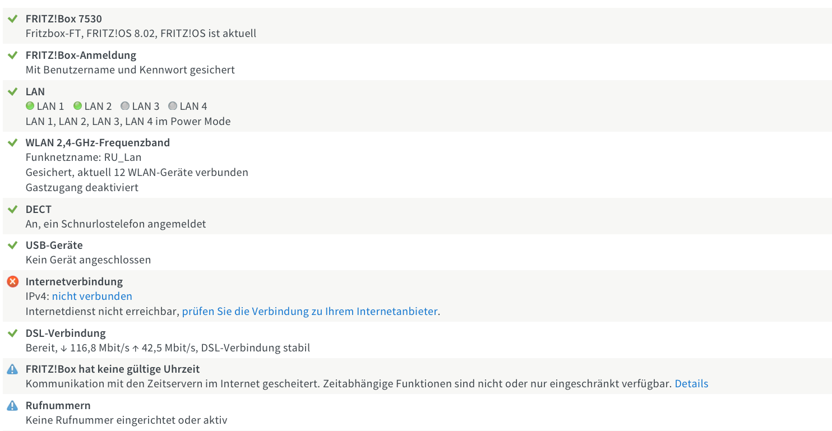The width and height of the screenshot is (832, 431).
Task: Select the Internetverbindung heading
Action: click(x=74, y=281)
